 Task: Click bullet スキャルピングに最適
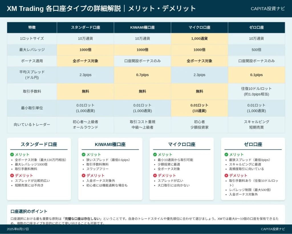(245, 164)
